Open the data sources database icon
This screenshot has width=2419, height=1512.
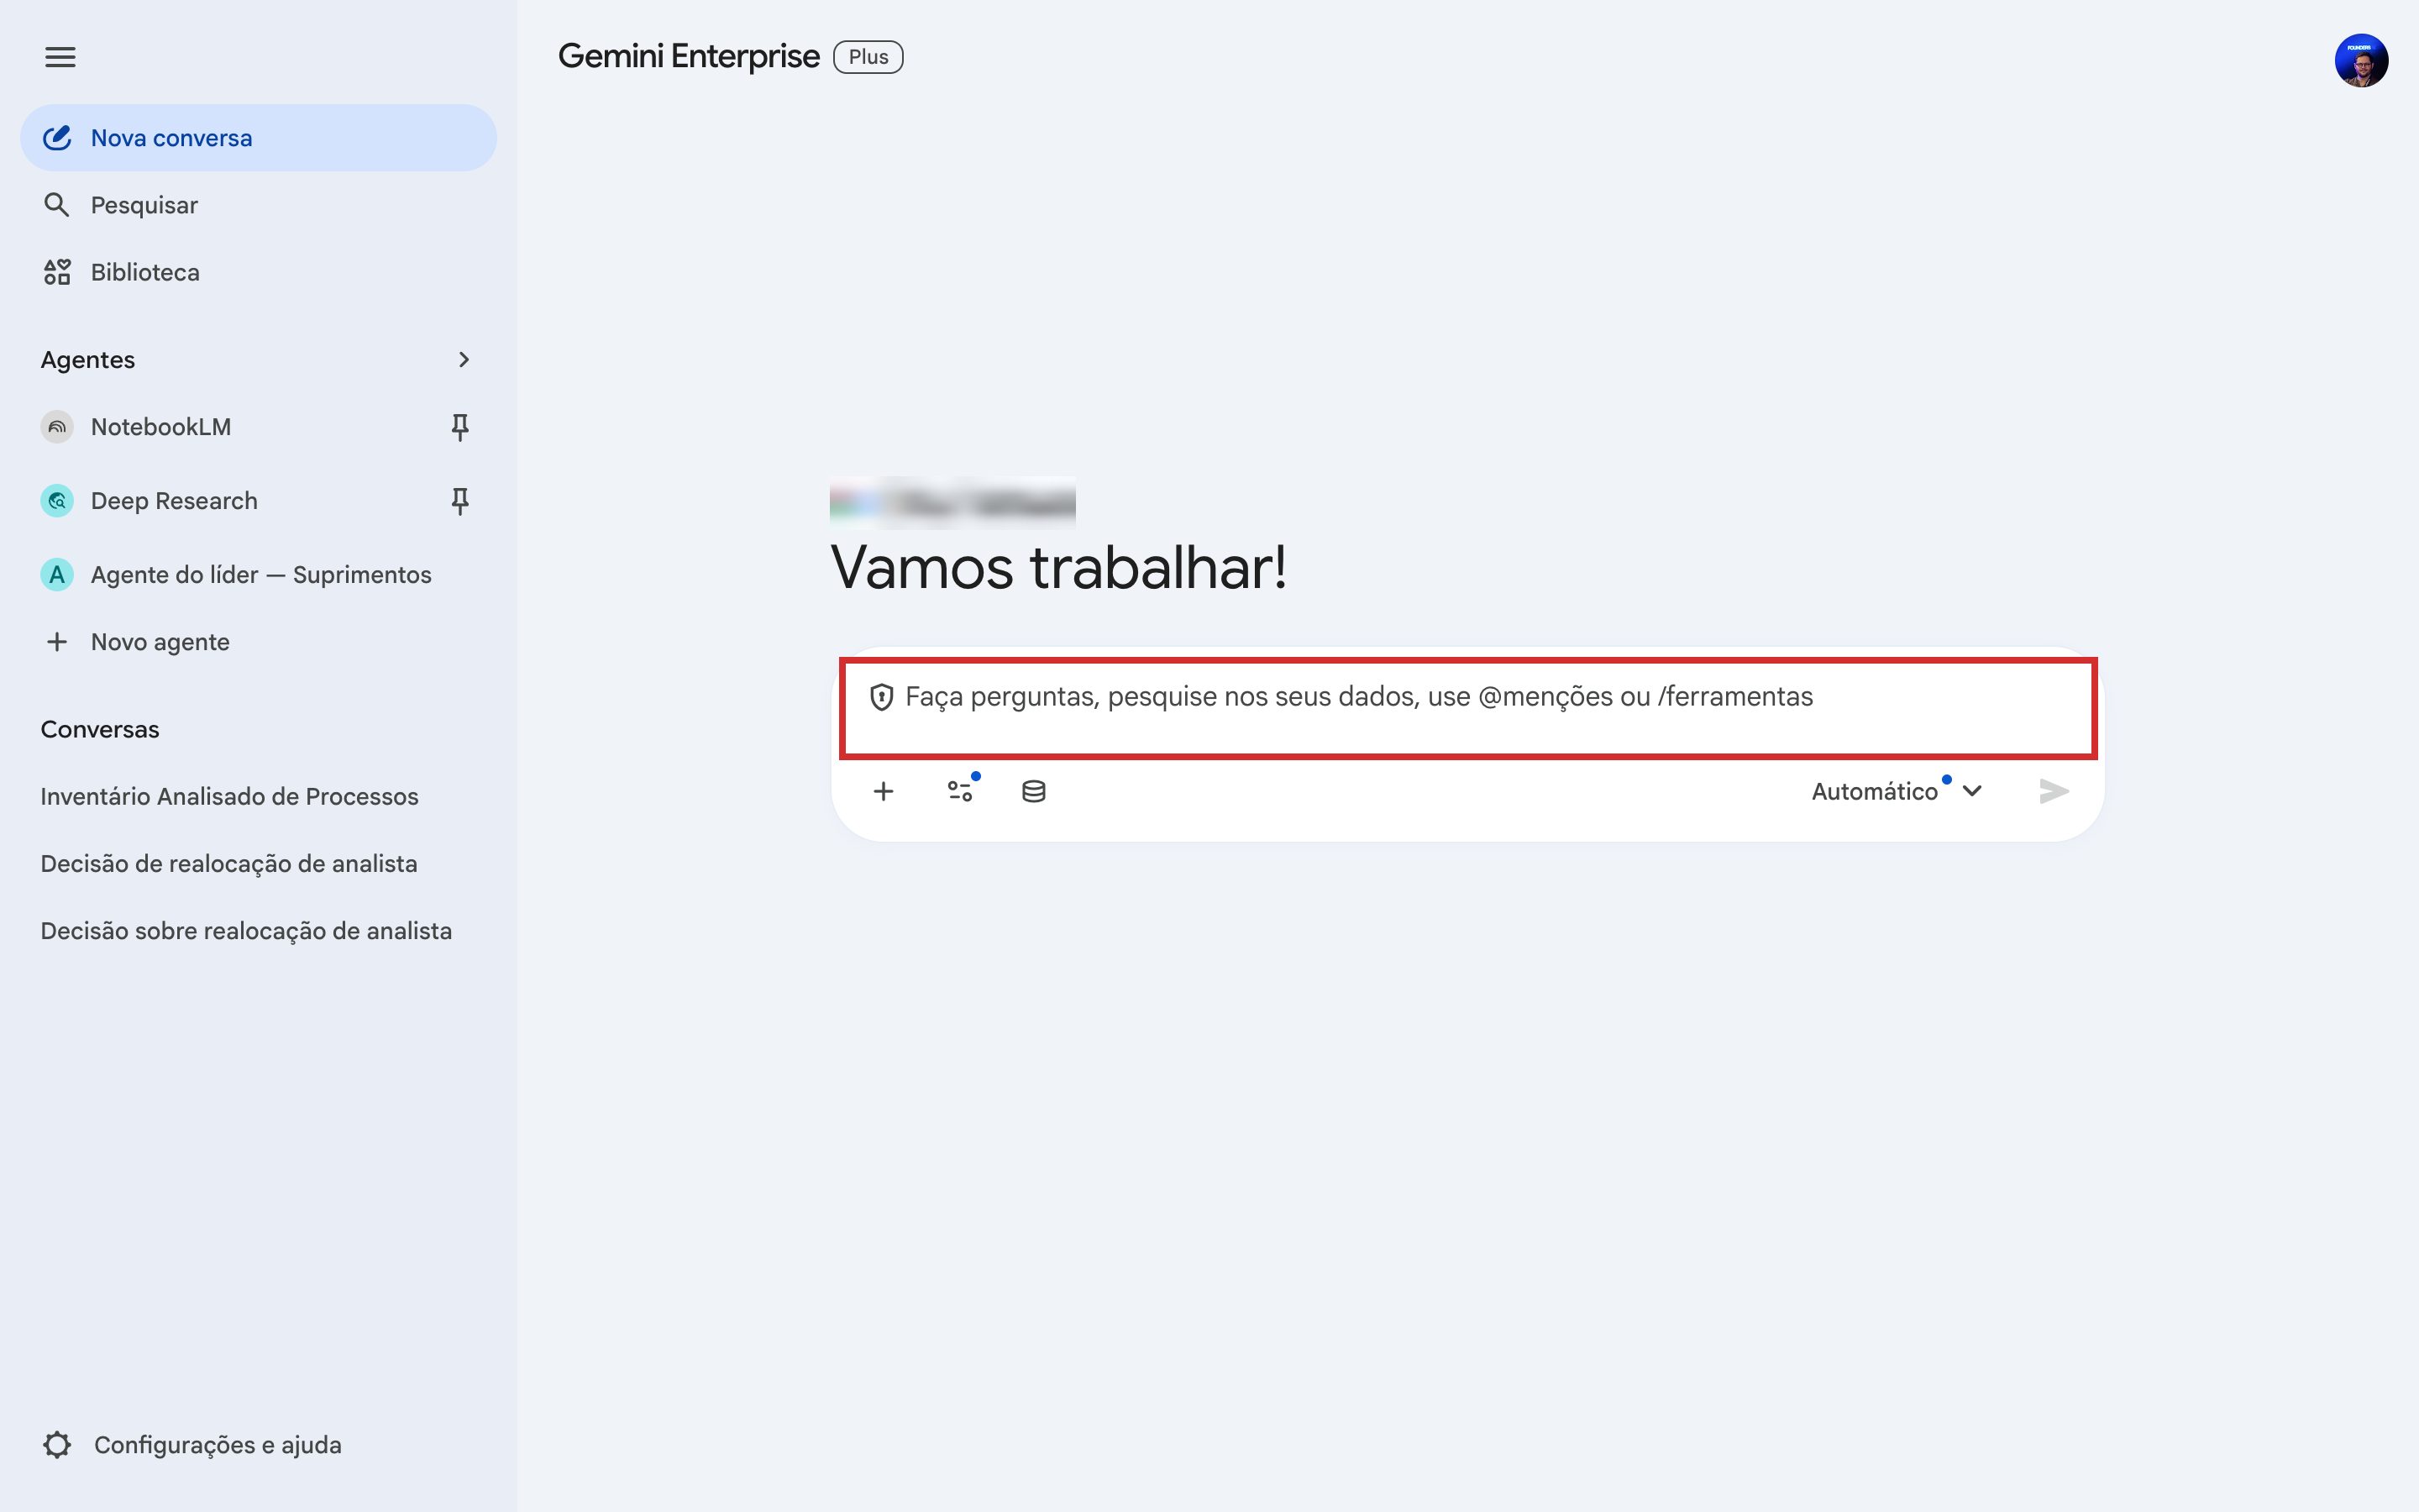[1034, 792]
